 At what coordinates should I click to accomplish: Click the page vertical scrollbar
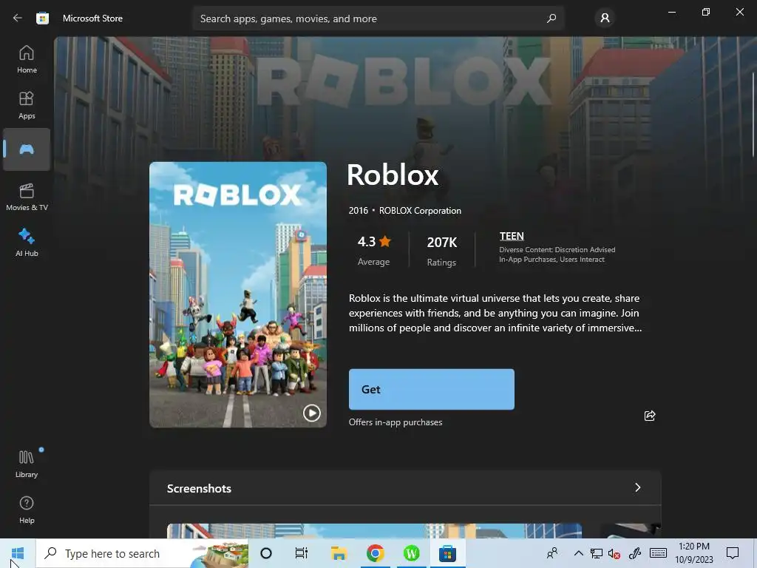[753, 115]
